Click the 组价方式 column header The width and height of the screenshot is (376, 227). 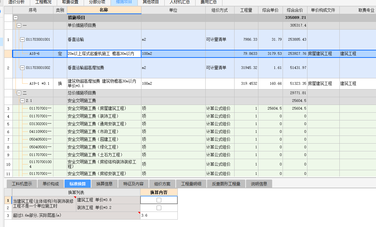point(220,10)
